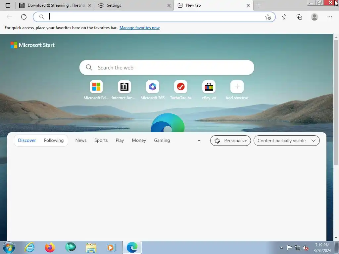Click the Action Center flag icon
This screenshot has height=254, width=339.
289,247
